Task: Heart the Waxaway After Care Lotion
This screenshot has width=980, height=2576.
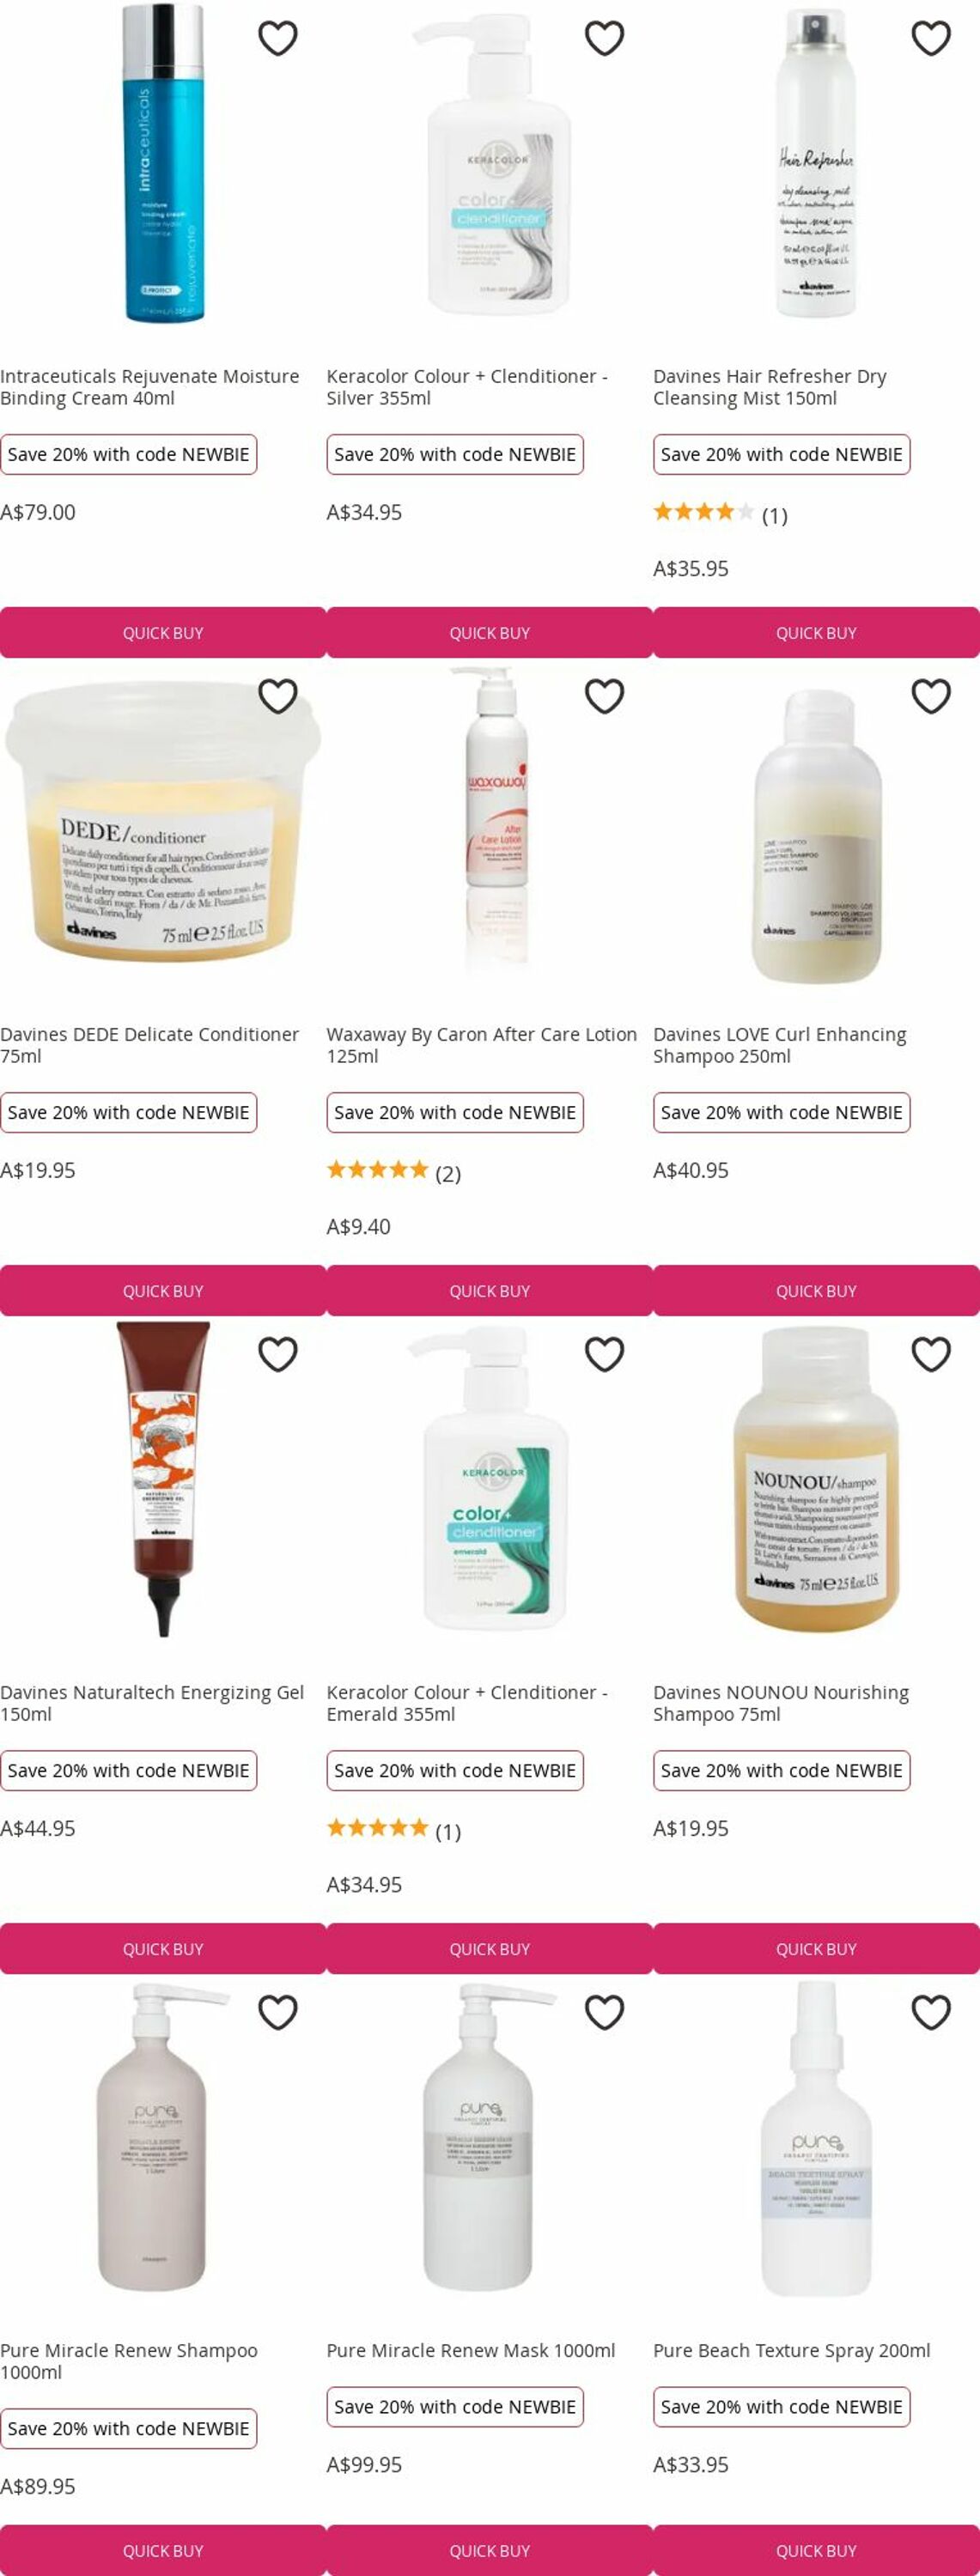Action: tap(604, 696)
